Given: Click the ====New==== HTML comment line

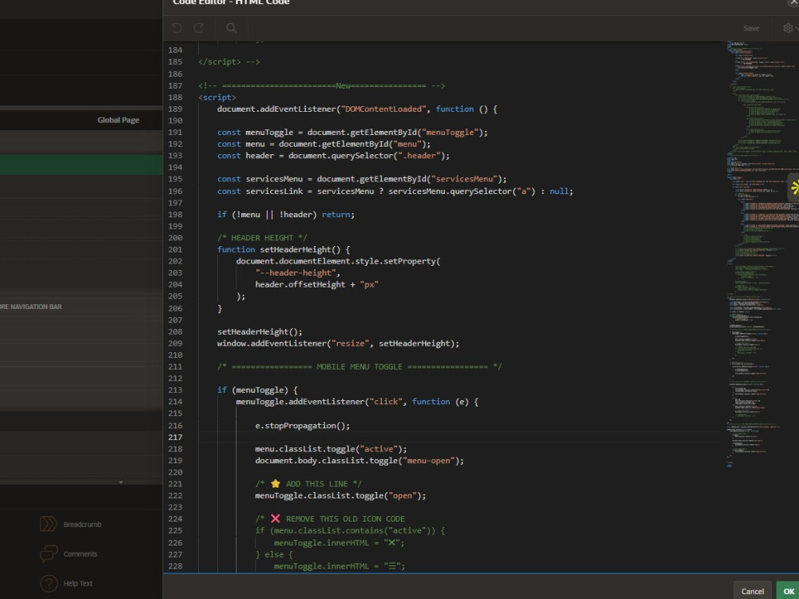Looking at the screenshot, I should pos(321,85).
